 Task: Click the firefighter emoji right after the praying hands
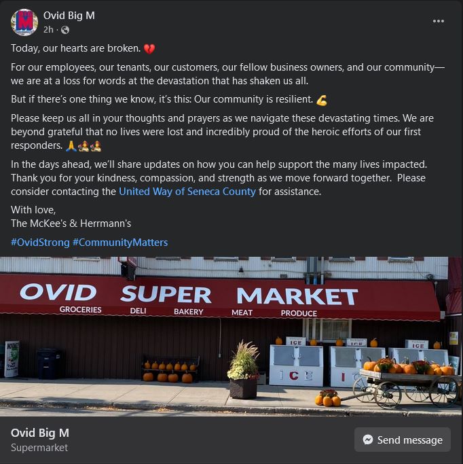tap(84, 146)
